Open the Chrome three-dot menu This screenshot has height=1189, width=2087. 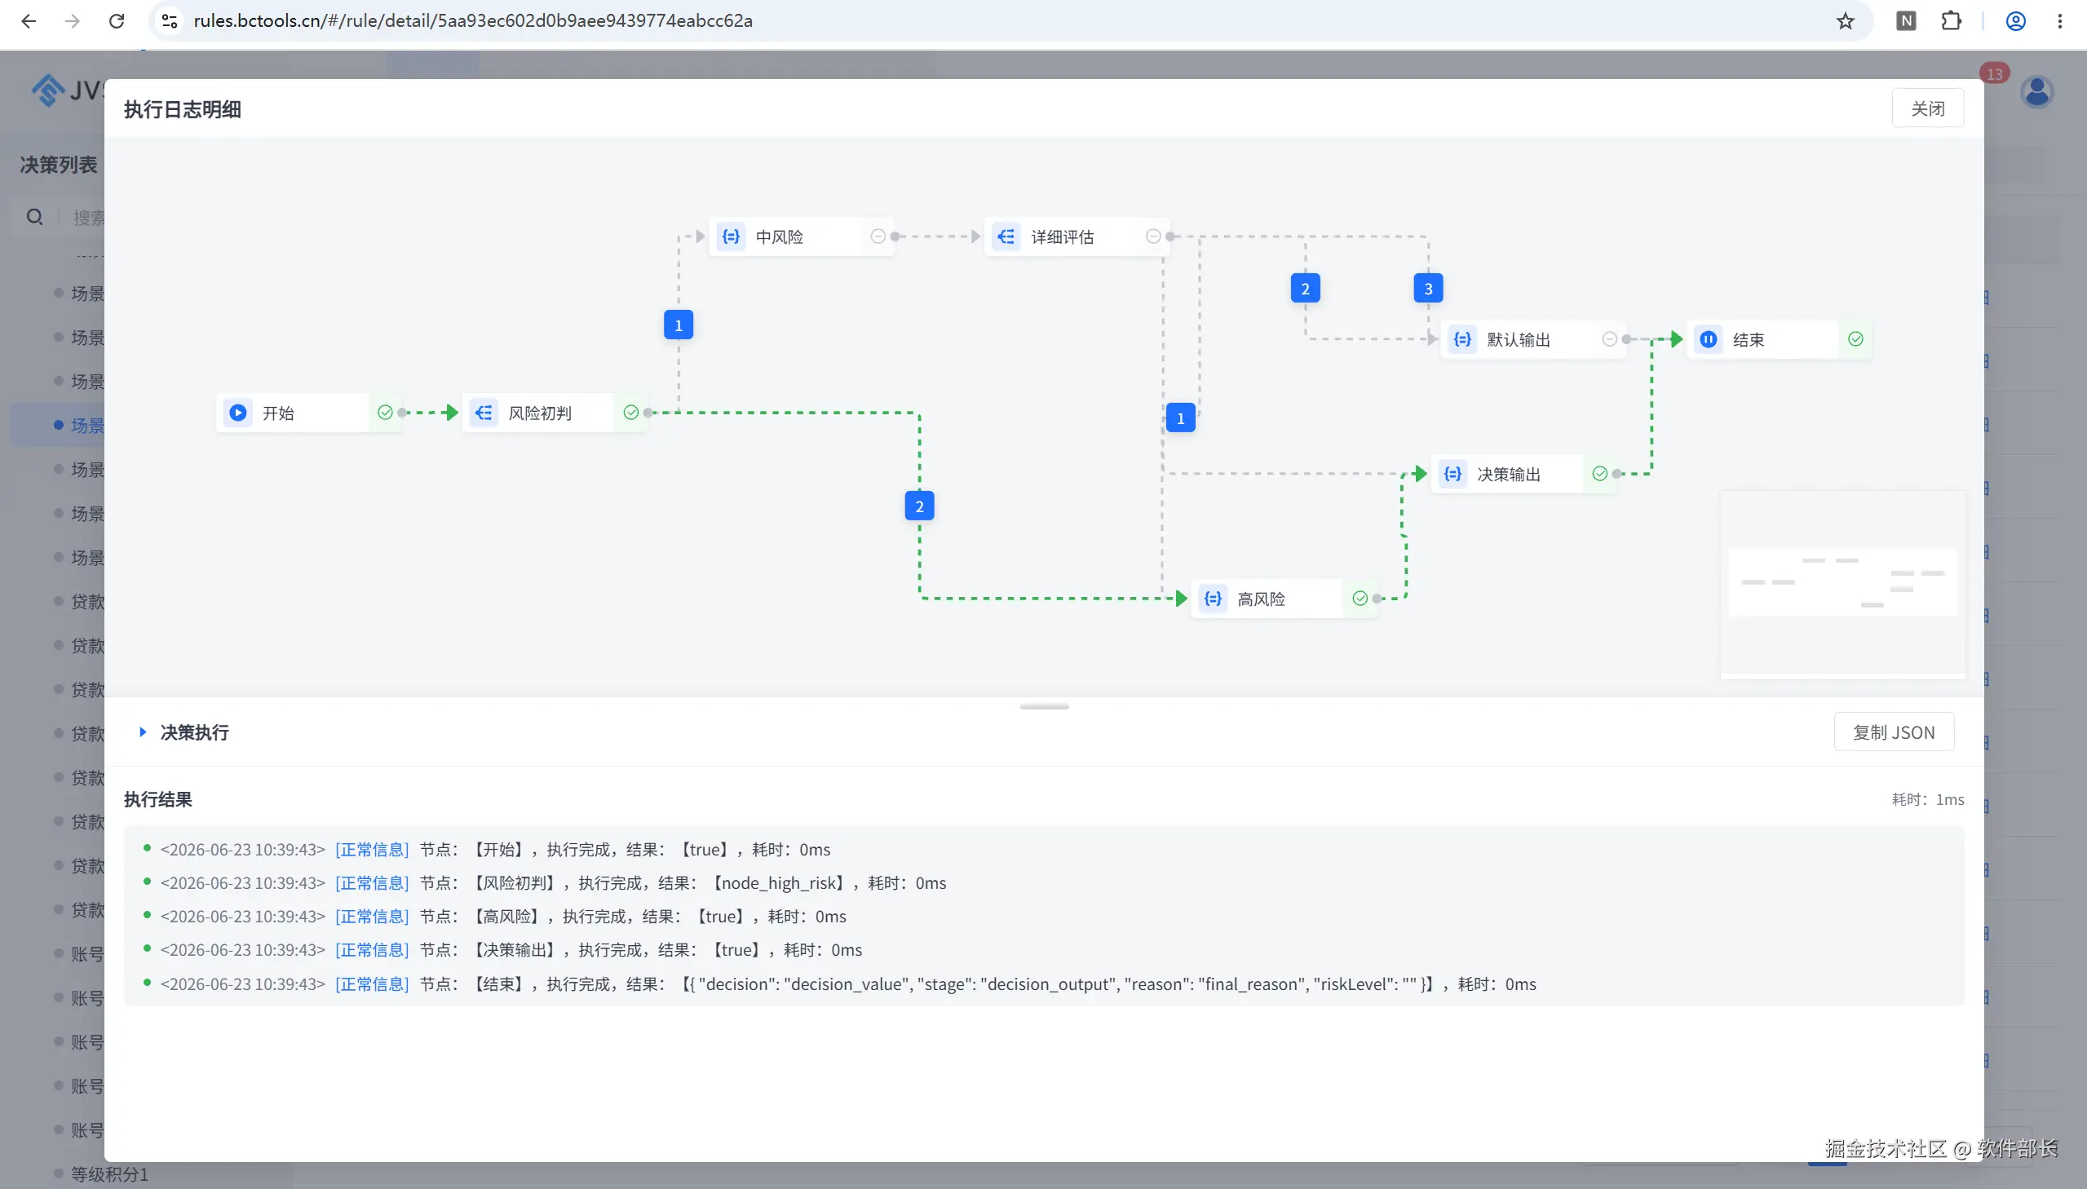click(2059, 21)
